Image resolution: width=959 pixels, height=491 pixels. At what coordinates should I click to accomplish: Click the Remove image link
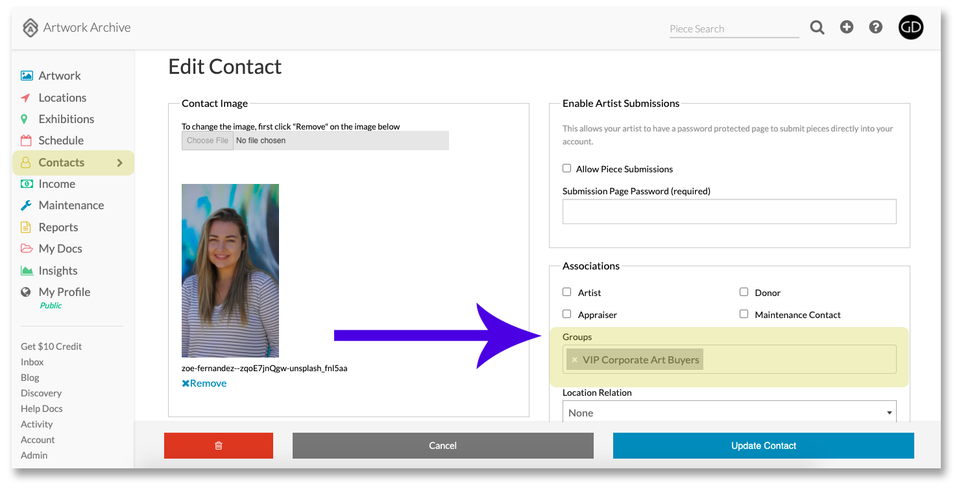(204, 383)
